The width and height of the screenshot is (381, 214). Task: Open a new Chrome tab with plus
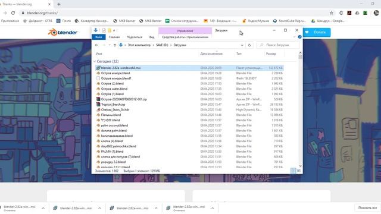58,4
